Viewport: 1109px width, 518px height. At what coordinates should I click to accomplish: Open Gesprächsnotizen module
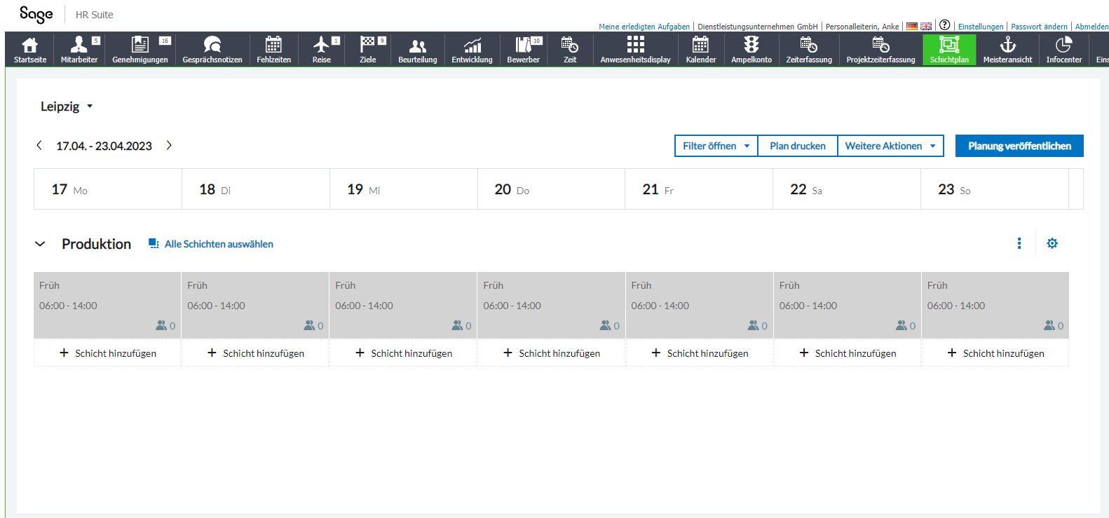coord(212,49)
